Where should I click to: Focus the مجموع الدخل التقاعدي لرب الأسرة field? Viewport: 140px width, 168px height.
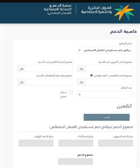pyautogui.click(x=49, y=69)
